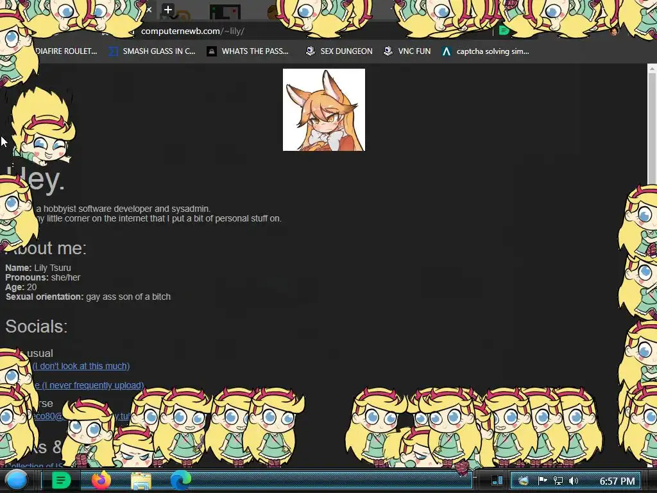This screenshot has width=657, height=493.
Task: Open the green document app on taskbar
Action: (x=61, y=480)
